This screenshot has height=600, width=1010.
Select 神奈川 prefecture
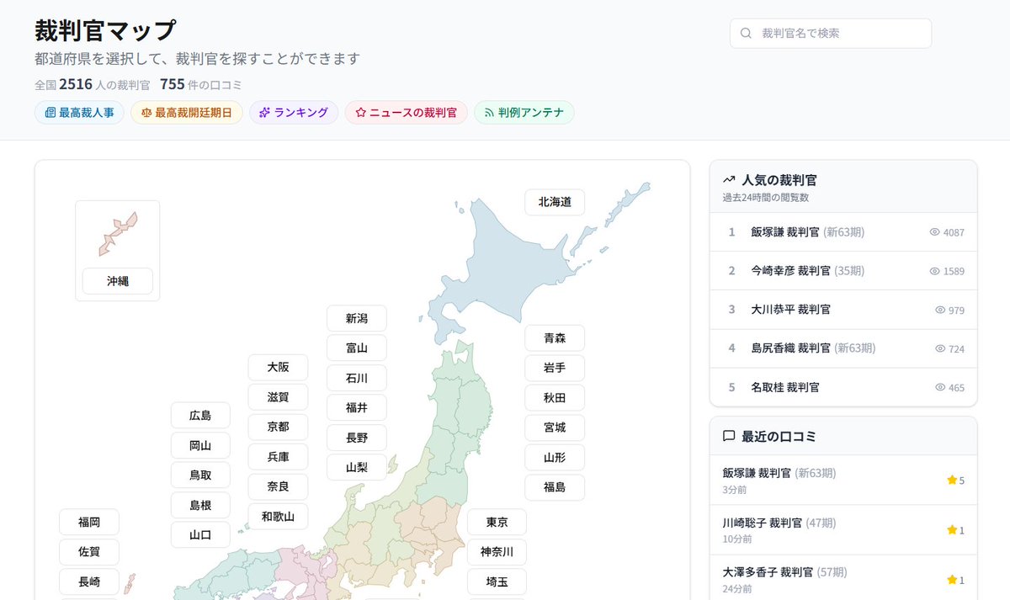(497, 552)
